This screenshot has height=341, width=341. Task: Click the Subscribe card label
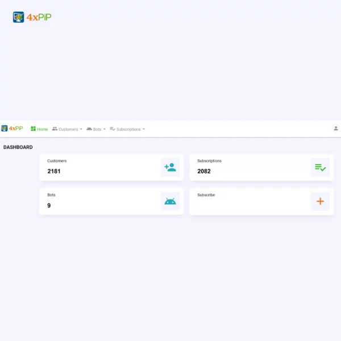click(206, 195)
